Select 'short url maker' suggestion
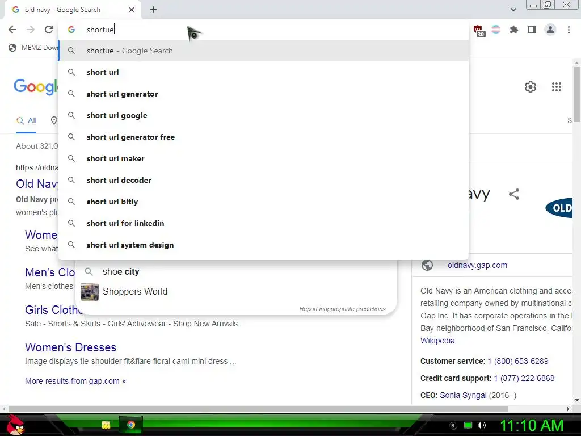Viewport: 581px width, 436px height. [x=263, y=158]
